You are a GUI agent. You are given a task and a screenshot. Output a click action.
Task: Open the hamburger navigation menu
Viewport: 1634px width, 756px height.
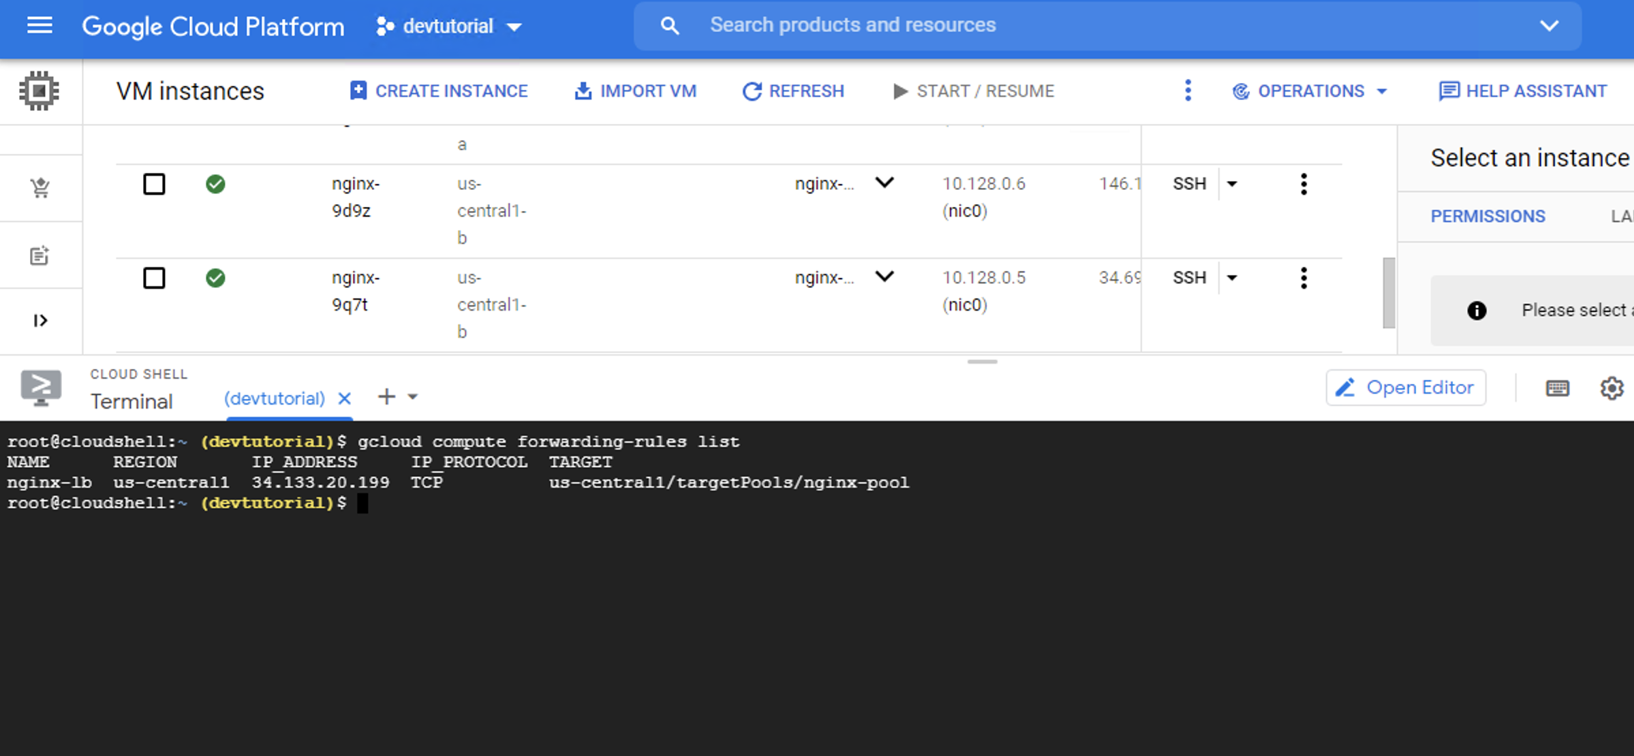[40, 26]
